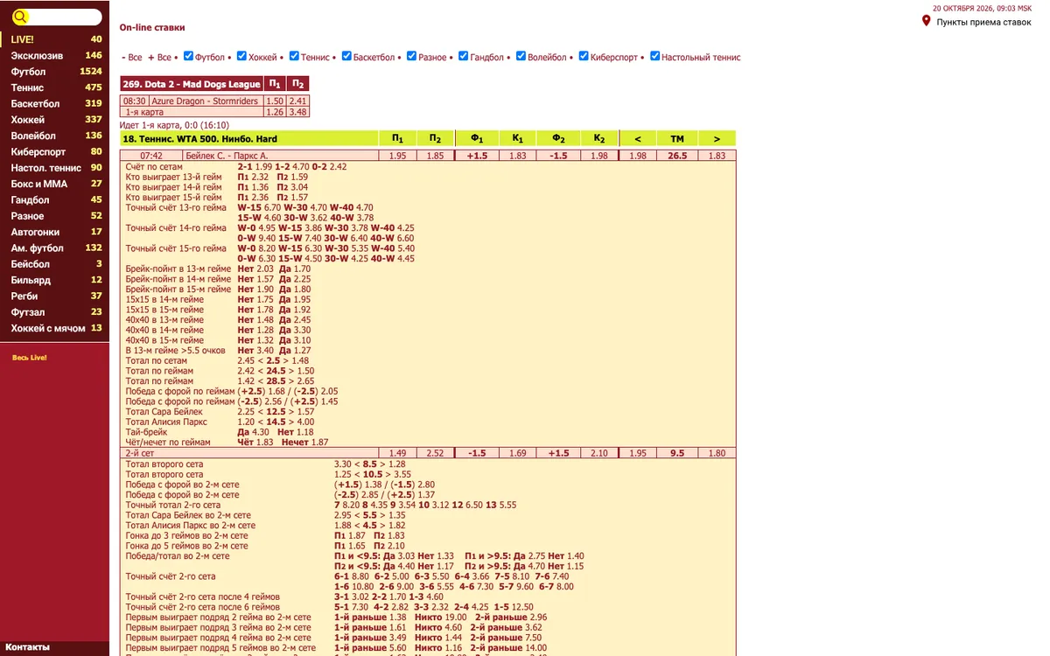Pick П1 odds 1.95 for Бейлек
The image size is (1050, 656).
coord(397,156)
